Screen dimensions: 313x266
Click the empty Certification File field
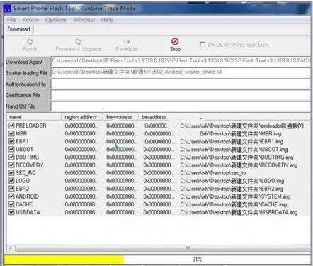tap(181, 95)
